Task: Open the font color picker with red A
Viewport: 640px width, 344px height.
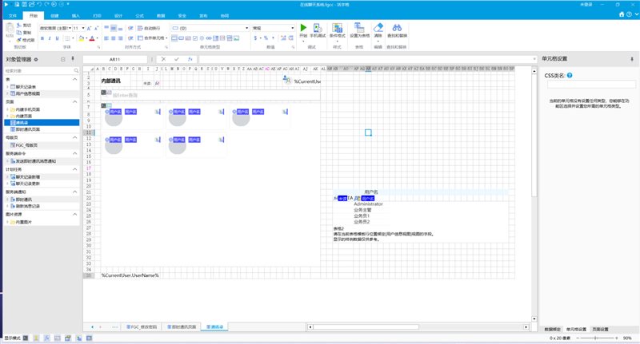Action: point(92,38)
